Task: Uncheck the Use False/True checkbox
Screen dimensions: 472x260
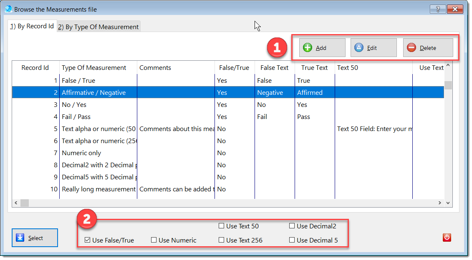Action: [x=88, y=240]
